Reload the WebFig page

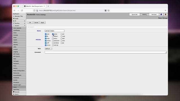(x=22, y=11)
